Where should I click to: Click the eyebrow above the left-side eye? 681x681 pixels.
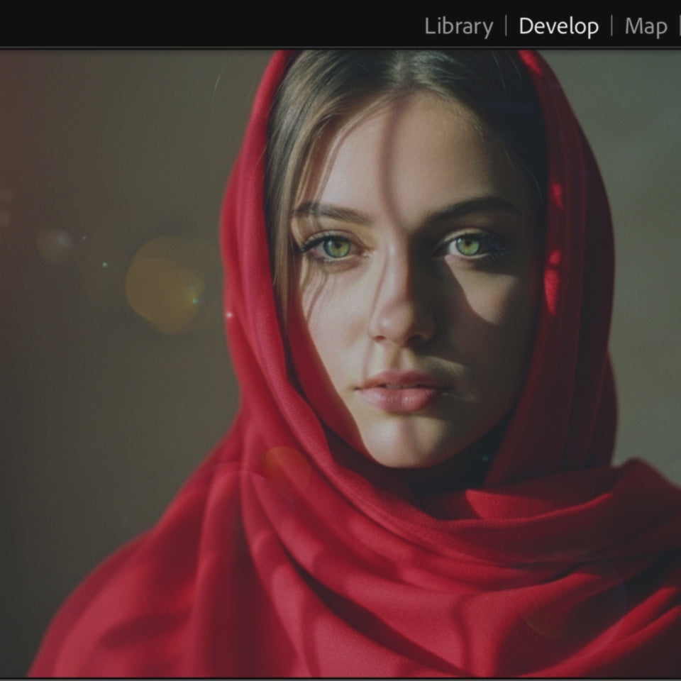coord(331,212)
